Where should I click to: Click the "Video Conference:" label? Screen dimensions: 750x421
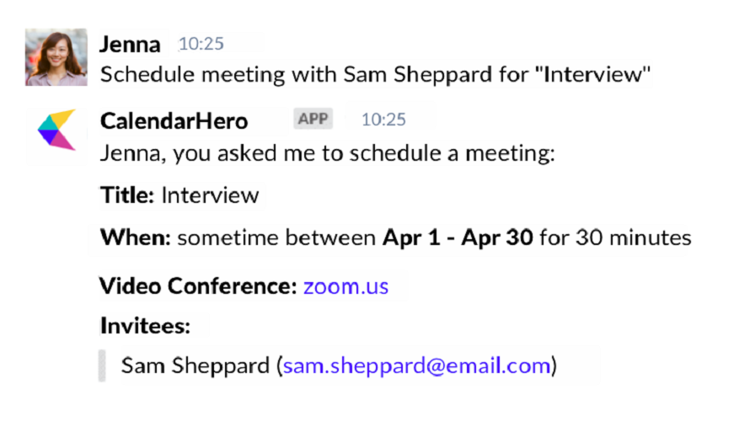click(198, 286)
